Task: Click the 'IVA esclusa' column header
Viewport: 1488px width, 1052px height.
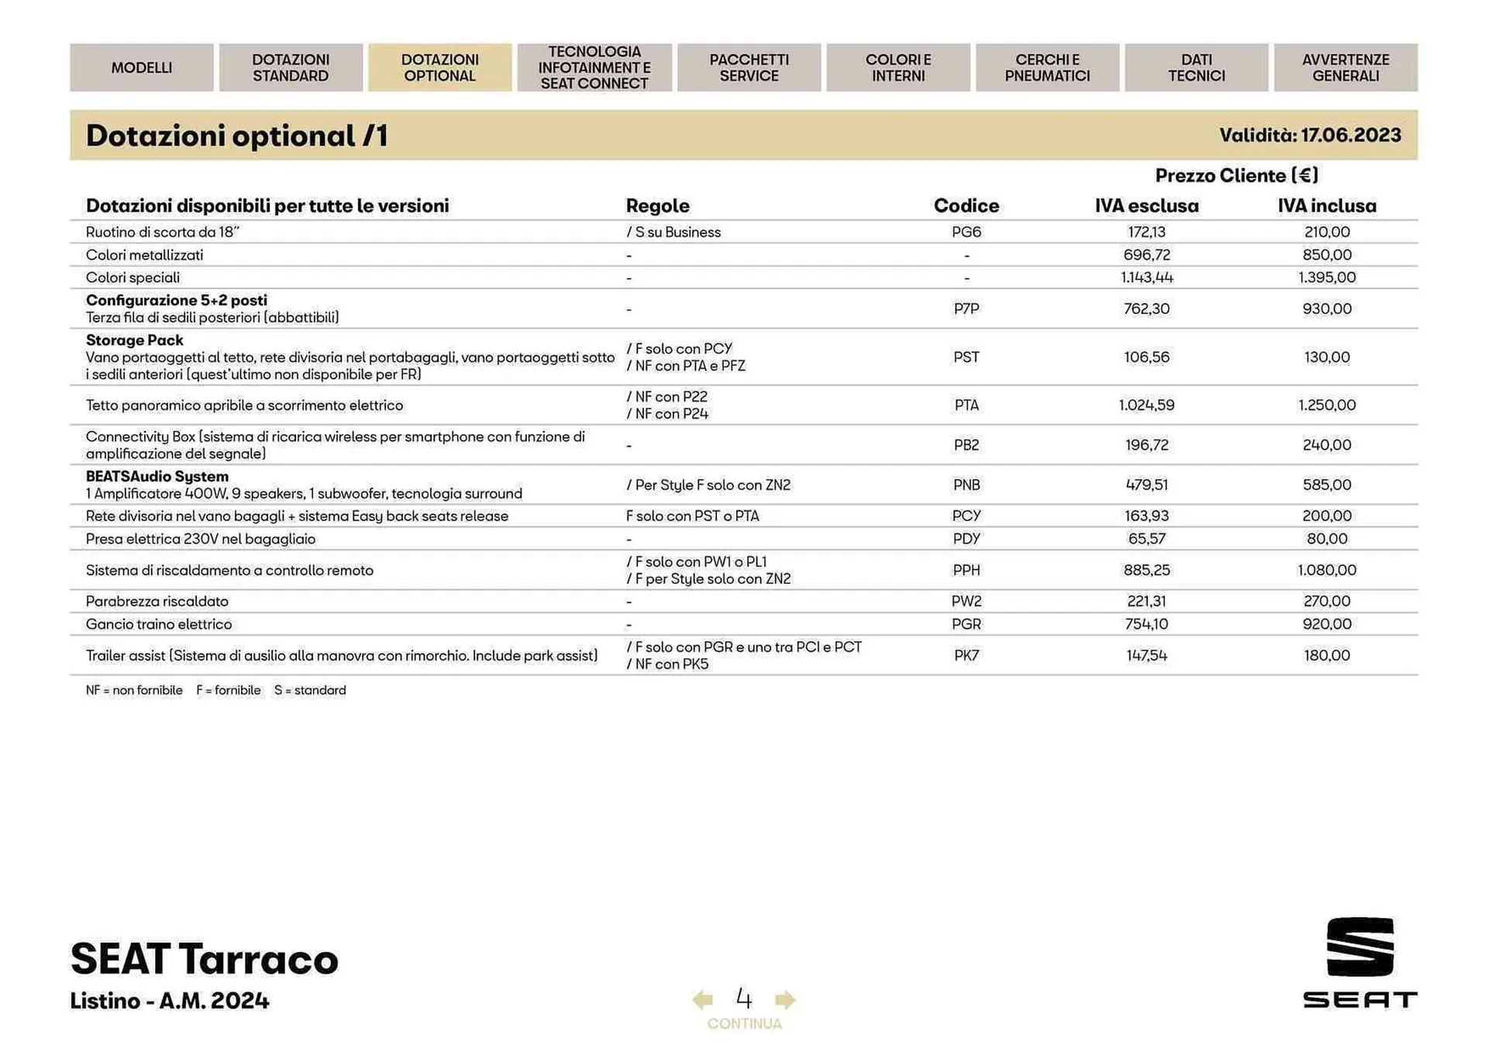Action: pyautogui.click(x=1146, y=205)
